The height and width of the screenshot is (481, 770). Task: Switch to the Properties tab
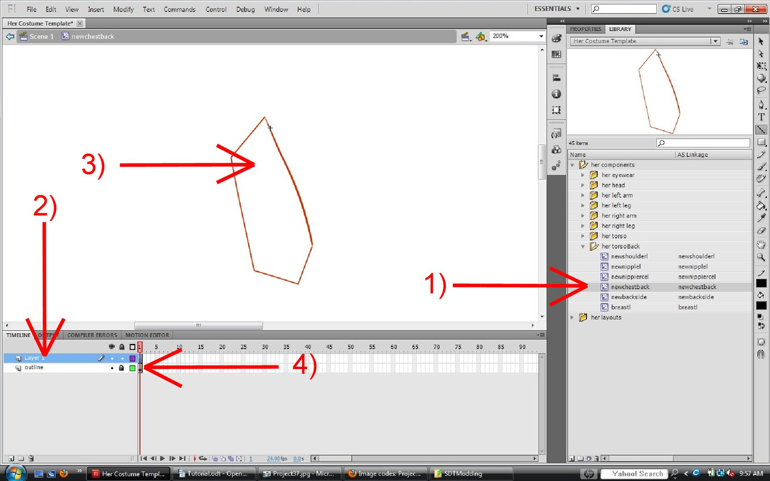coord(585,29)
